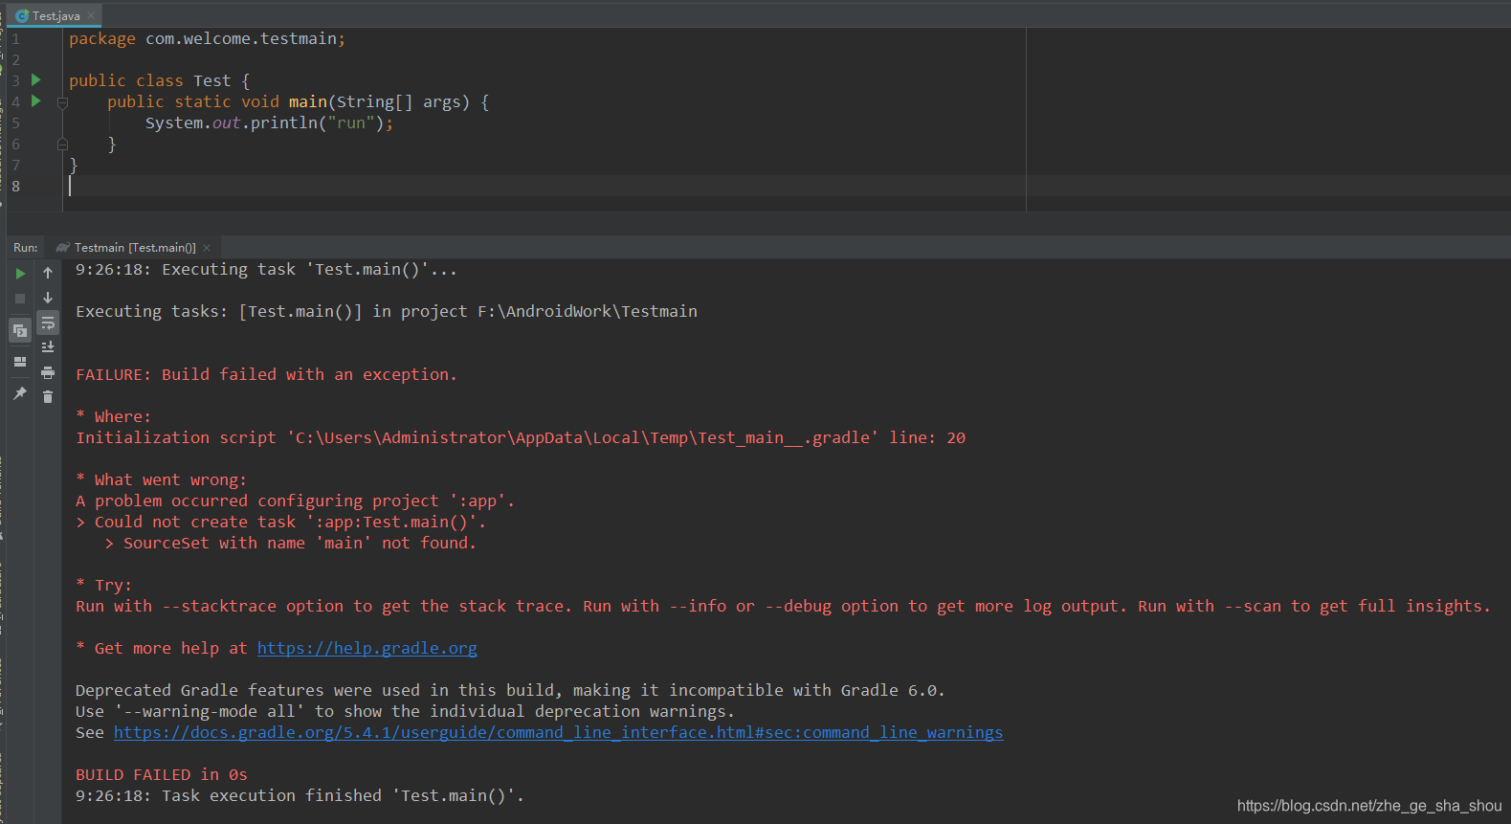Click the 'package' keyword on line 1
This screenshot has width=1511, height=824.
click(102, 39)
